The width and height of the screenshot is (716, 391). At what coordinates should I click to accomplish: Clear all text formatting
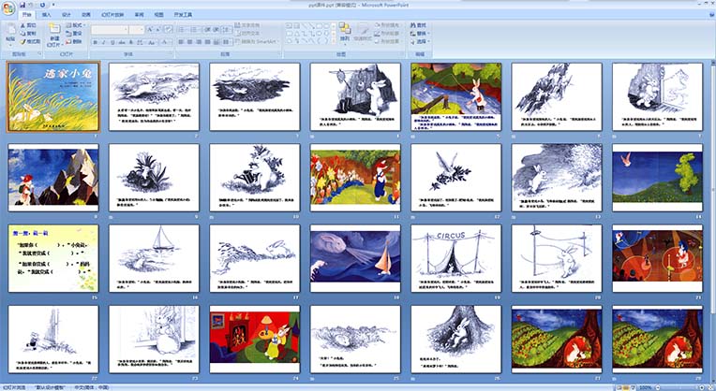tap(168, 30)
